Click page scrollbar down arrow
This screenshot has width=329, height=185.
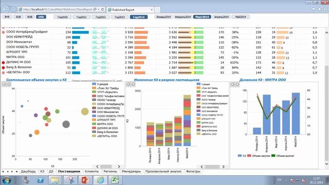coord(326,164)
